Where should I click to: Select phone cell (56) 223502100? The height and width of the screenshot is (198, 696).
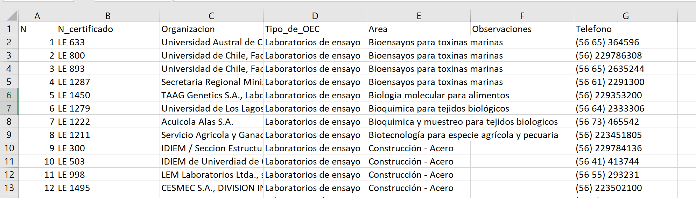[626, 188]
